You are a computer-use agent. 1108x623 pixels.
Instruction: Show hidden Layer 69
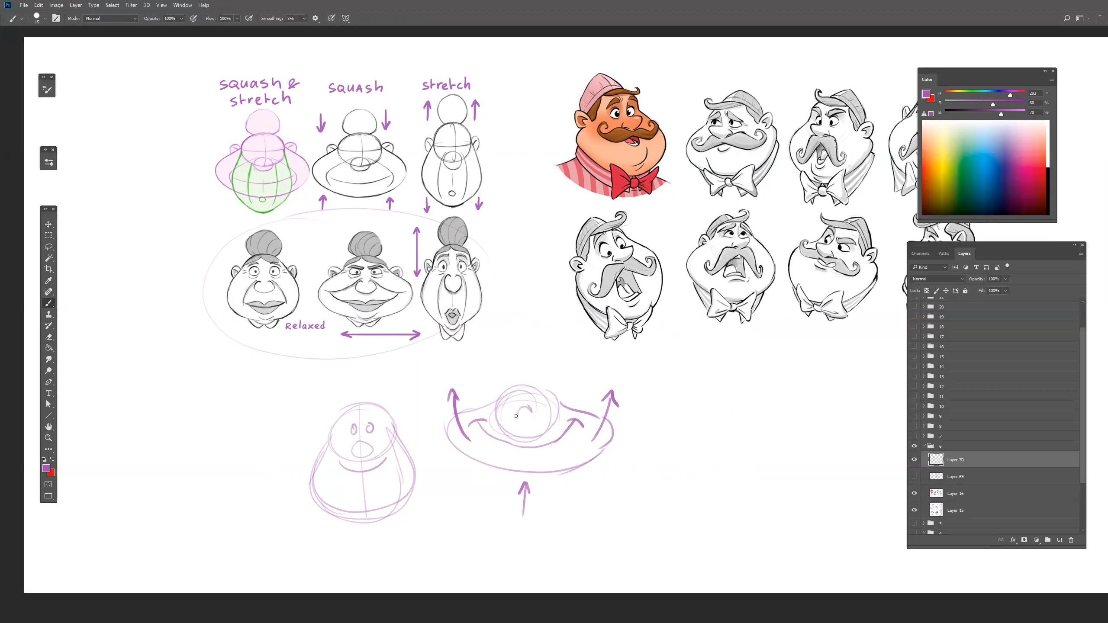(x=914, y=476)
